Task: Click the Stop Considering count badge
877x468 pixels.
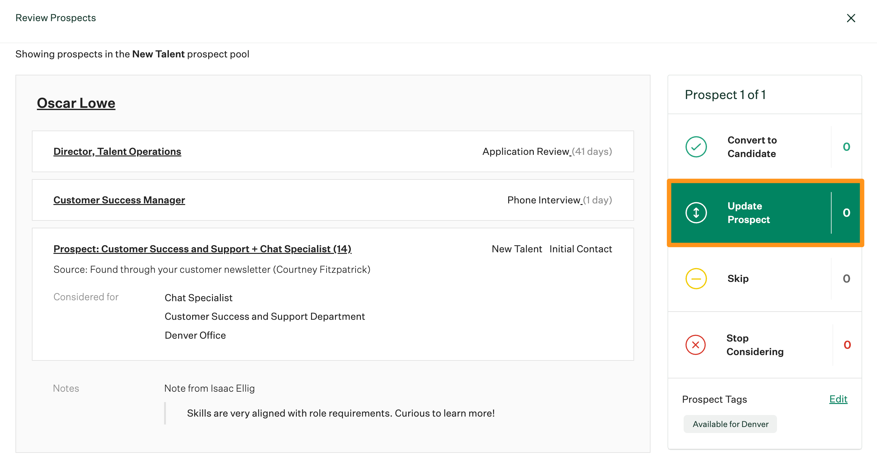Action: point(846,345)
